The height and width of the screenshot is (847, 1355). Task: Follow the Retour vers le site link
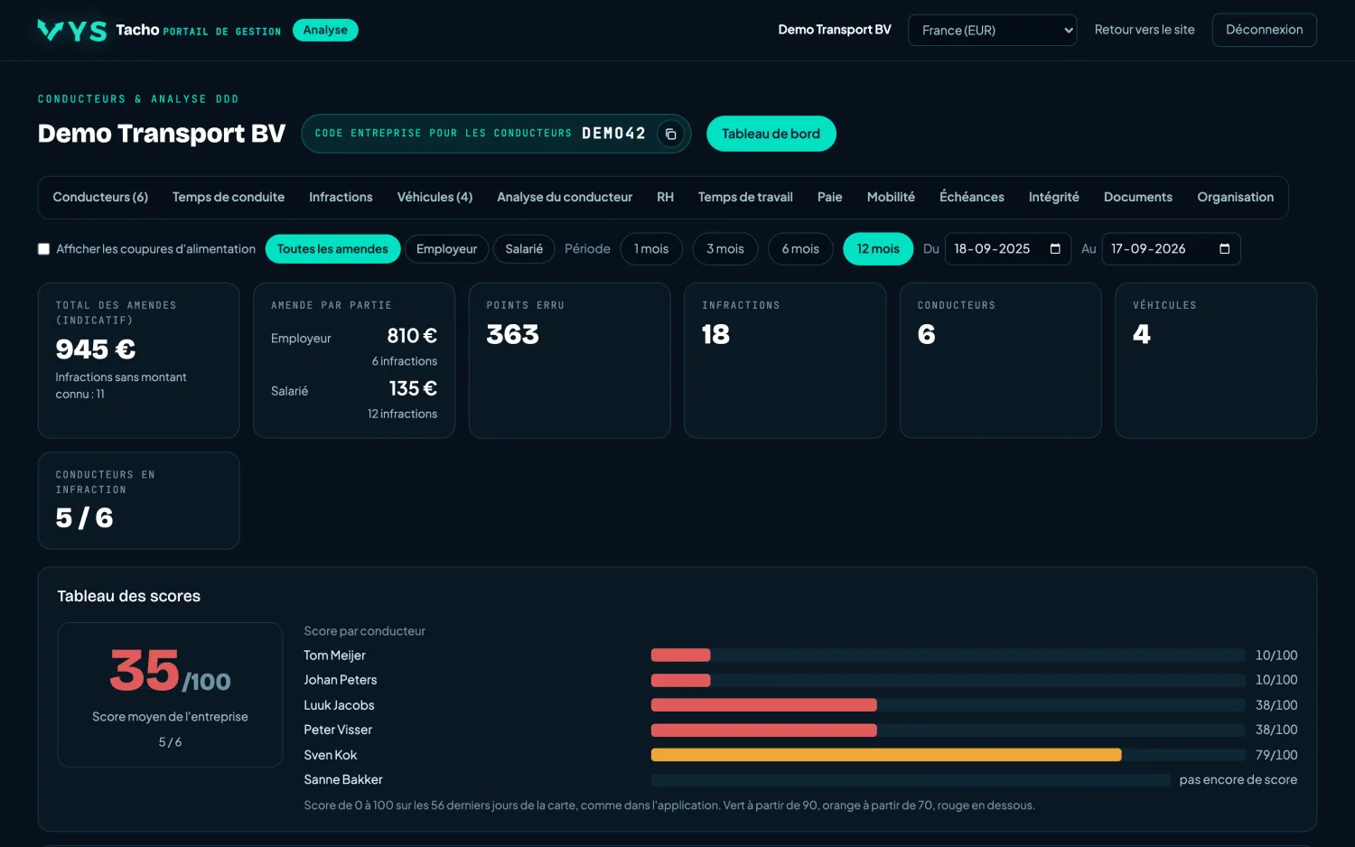pos(1145,30)
